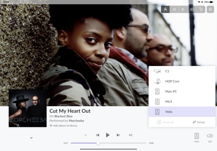This screenshot has width=217, height=151.
Task: Open the volume control speaker icon
Action: coord(210,136)
